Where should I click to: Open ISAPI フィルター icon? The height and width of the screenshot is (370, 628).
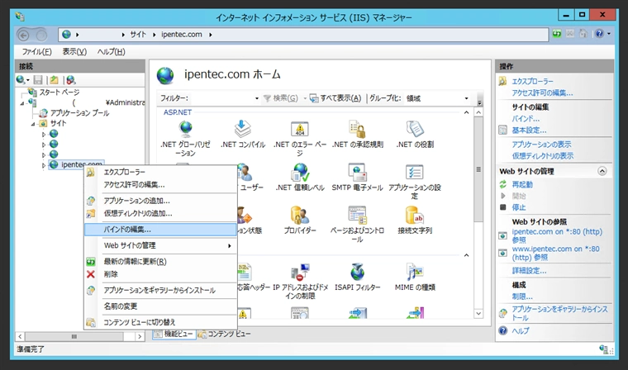point(357,277)
